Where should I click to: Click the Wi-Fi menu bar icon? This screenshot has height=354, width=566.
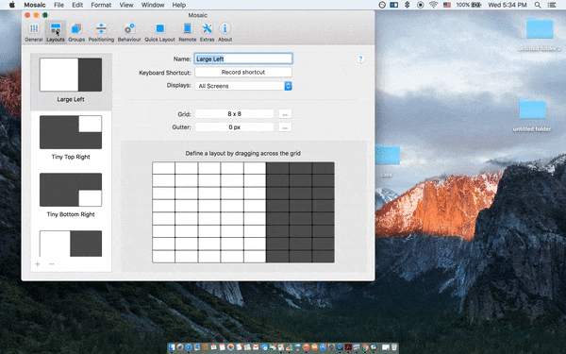434,5
